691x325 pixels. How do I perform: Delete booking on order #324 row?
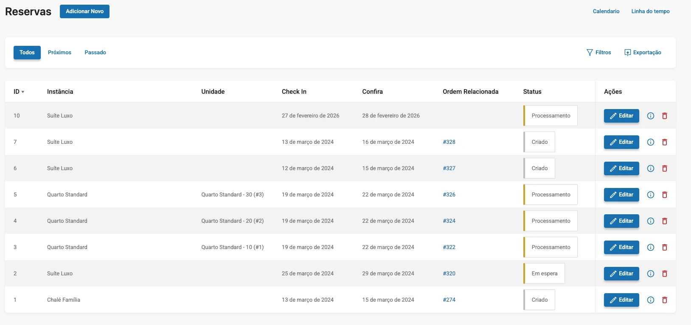click(665, 221)
